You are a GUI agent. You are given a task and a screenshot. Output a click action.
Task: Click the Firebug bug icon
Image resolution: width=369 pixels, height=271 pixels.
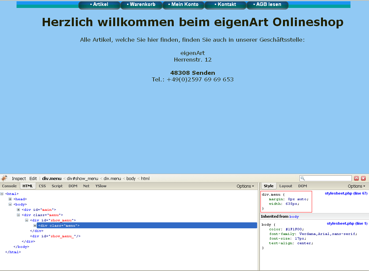coord(4,178)
